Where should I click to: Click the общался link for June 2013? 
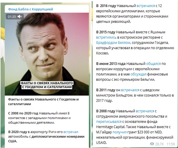[153, 64]
